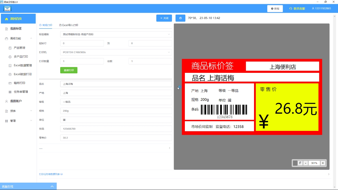Screen dimensions: 338x190
Task: Click the 品名 field with 上海话梅
Action: click(116, 84)
